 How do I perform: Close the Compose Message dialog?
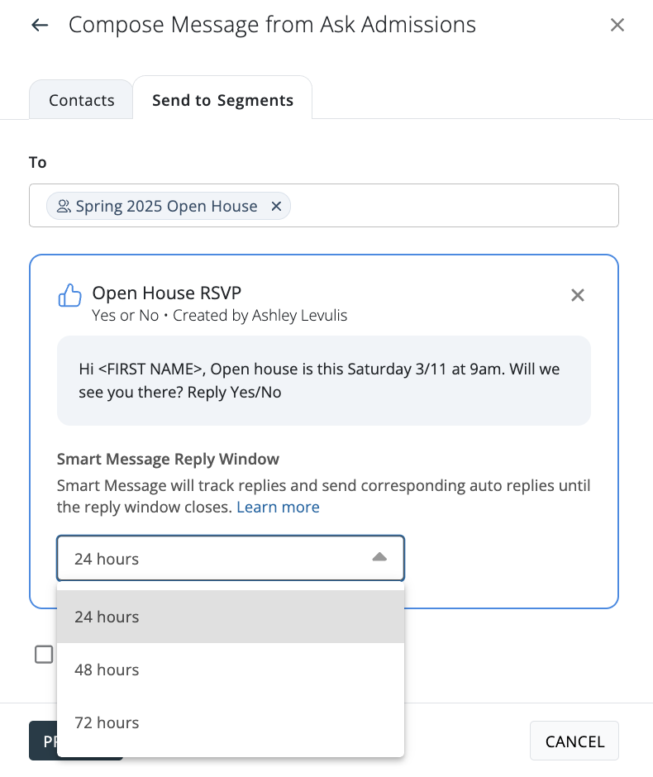coord(617,26)
